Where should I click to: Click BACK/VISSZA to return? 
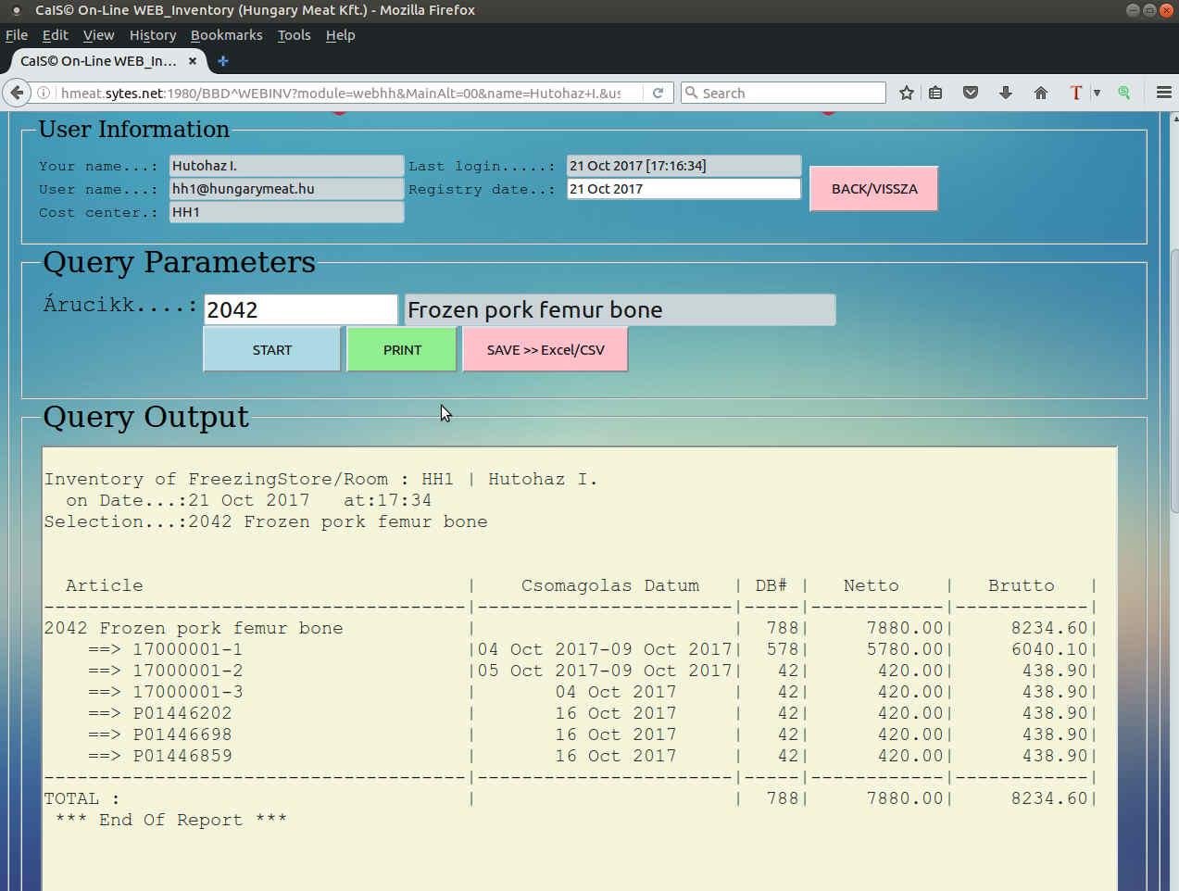[872, 188]
